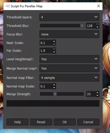Screen dimensions: 110x133
Task: Click the Help button
Action: click(x=17, y=122)
